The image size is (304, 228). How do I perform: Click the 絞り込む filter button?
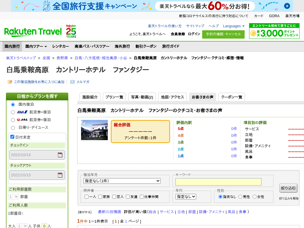point(288,188)
